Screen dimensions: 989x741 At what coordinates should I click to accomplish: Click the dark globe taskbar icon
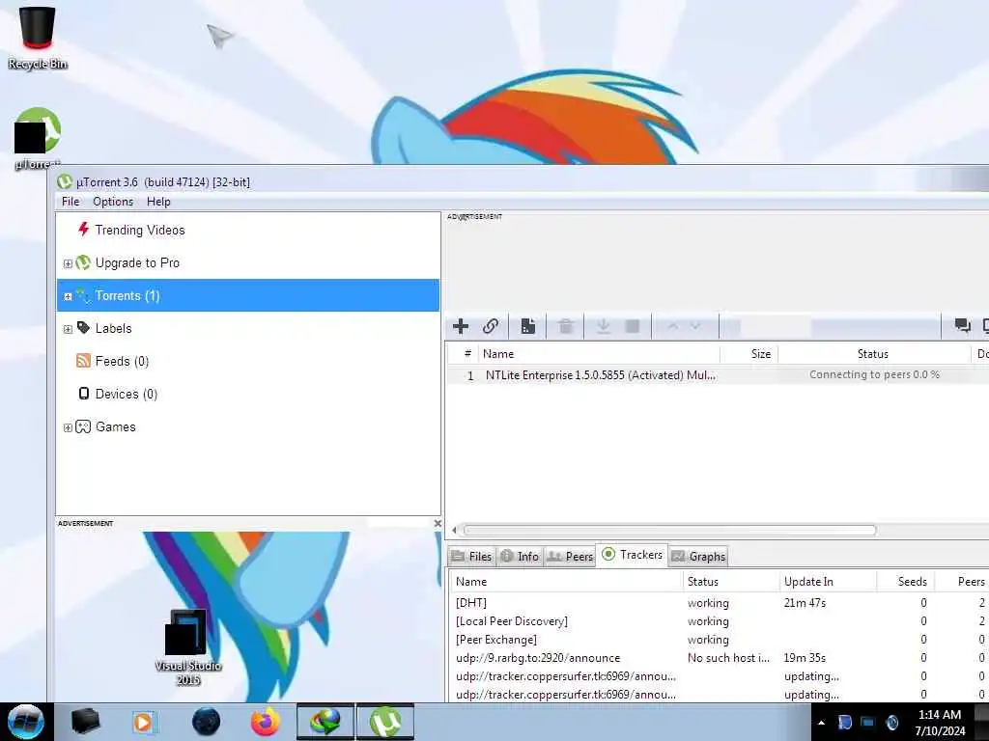pos(207,722)
